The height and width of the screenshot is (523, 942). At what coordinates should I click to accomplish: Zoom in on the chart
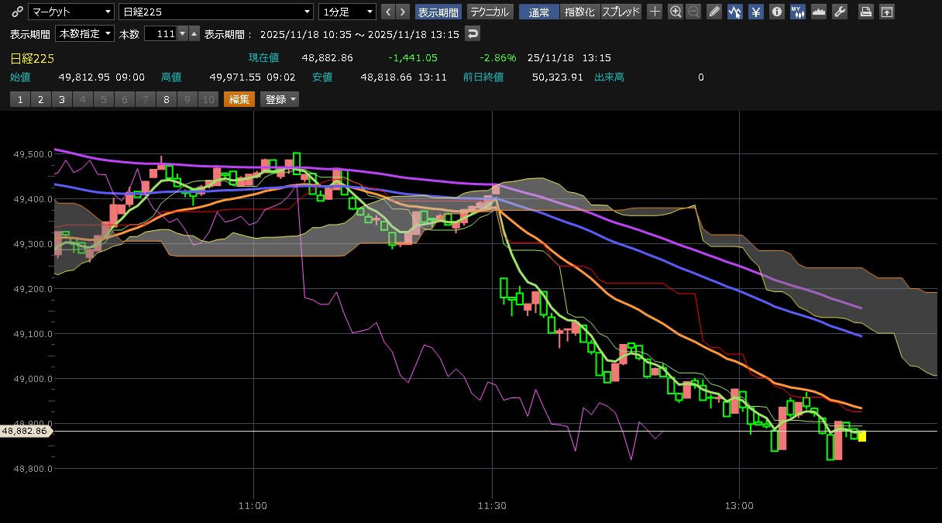(x=676, y=12)
